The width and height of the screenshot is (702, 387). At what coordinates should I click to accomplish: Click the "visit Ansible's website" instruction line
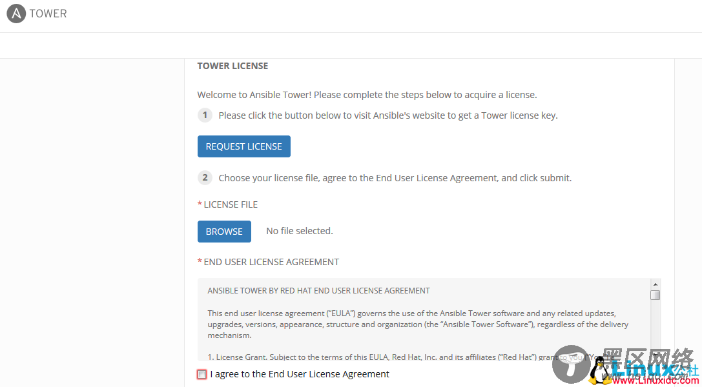pos(388,115)
